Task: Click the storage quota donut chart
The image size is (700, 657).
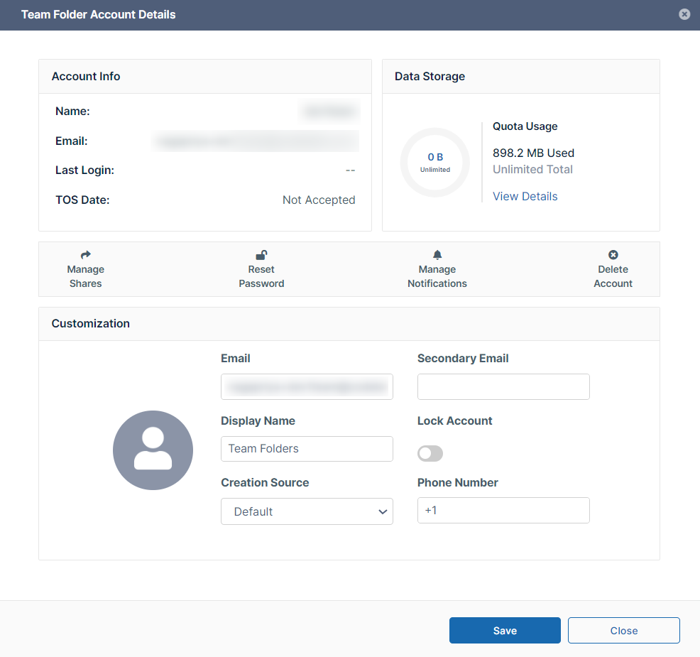Action: coord(435,162)
